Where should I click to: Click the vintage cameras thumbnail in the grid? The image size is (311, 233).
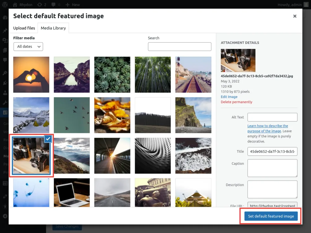click(31, 156)
